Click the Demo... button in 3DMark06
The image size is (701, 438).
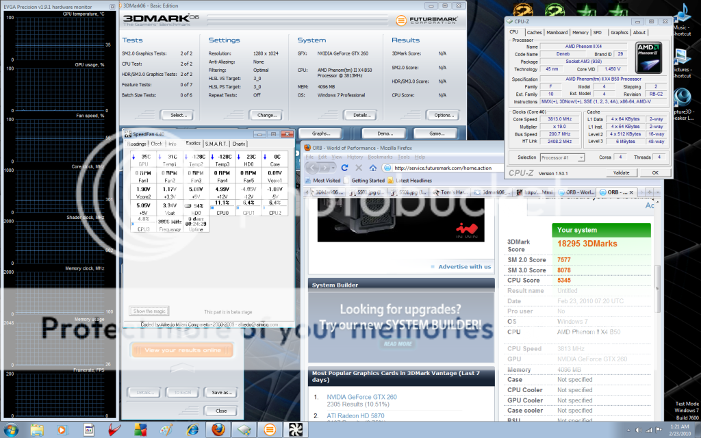pos(385,133)
